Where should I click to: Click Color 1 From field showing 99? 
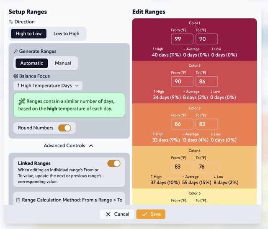tap(182, 39)
